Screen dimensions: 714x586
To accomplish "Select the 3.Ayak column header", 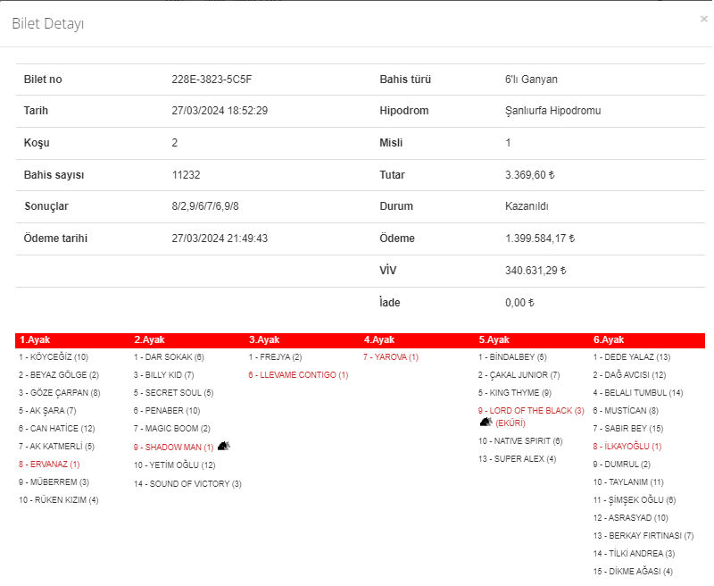I will (x=264, y=339).
